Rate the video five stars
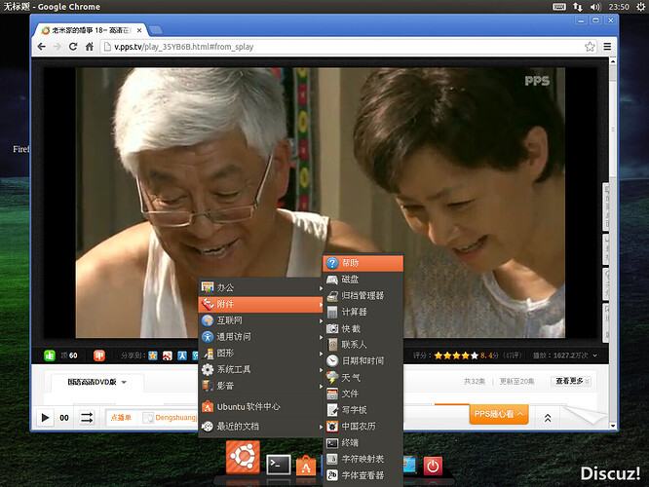The image size is (649, 487). [x=475, y=356]
